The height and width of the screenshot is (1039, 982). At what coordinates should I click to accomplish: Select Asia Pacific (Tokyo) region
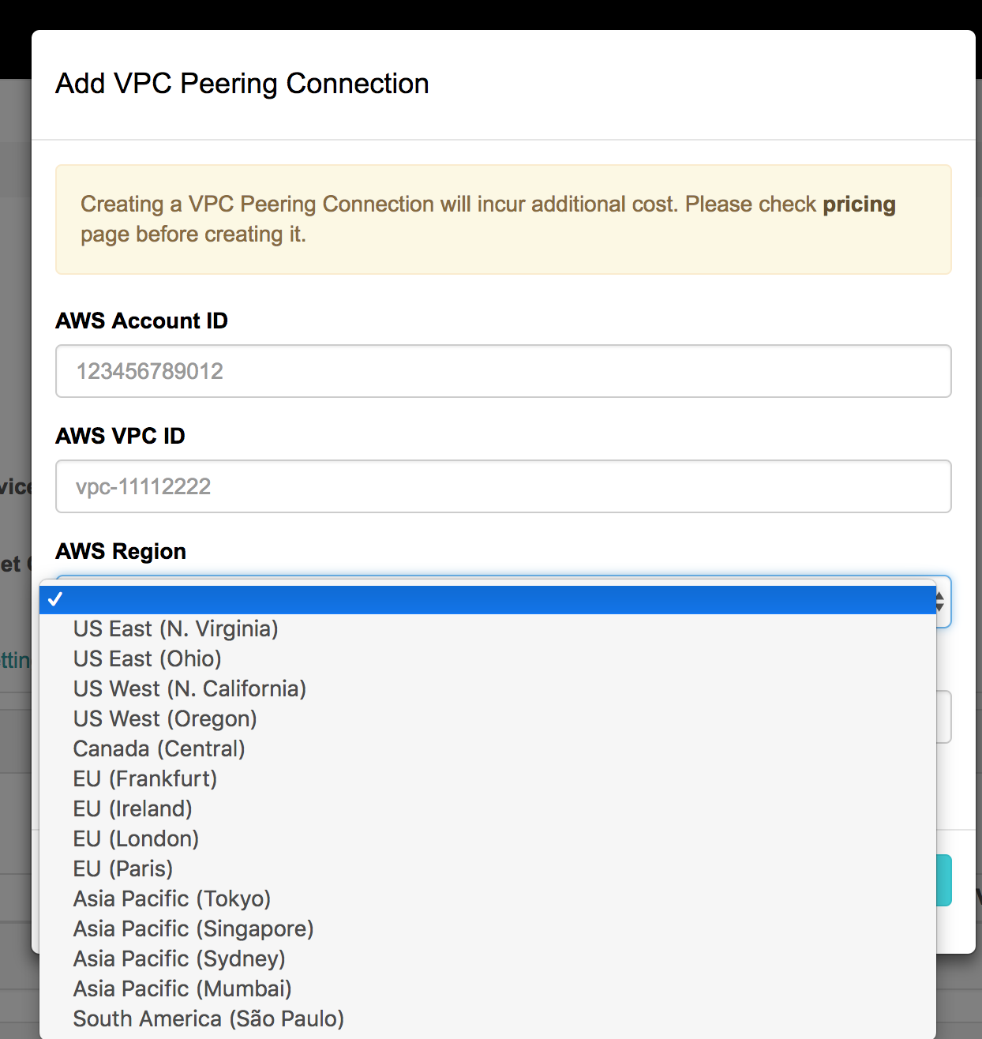[488, 899]
